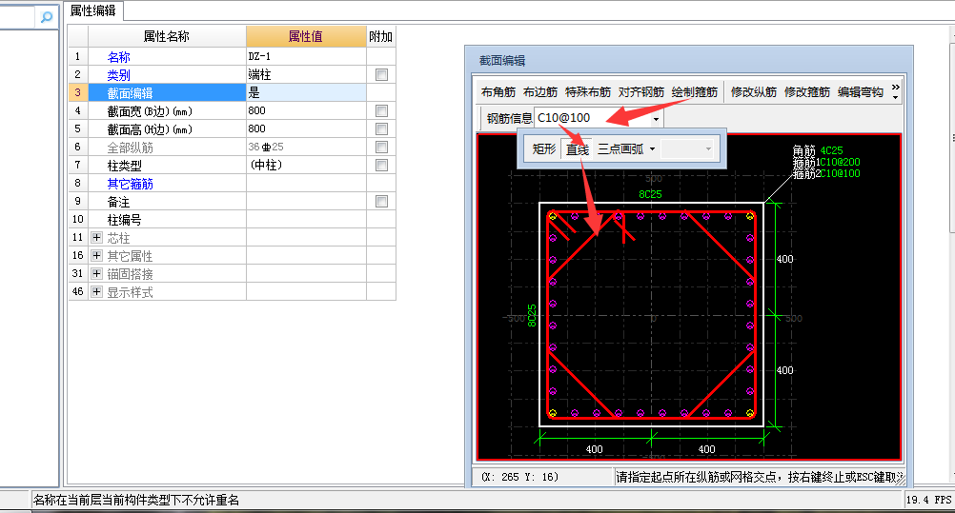This screenshot has height=513, width=955.
Task: Click 修改箍筋 toolbar command
Action: click(x=807, y=92)
